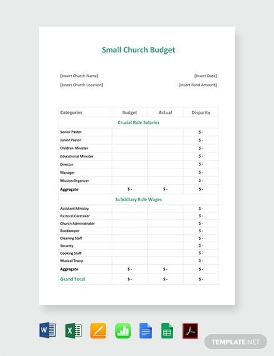
Task: Select the Insert Church Name placeholder
Action: click(79, 76)
